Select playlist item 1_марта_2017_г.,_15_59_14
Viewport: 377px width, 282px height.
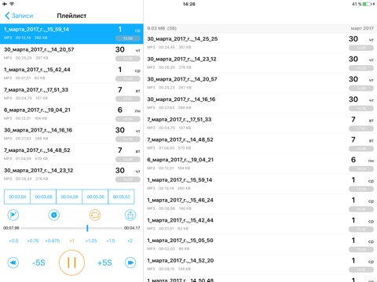[x=71, y=34]
